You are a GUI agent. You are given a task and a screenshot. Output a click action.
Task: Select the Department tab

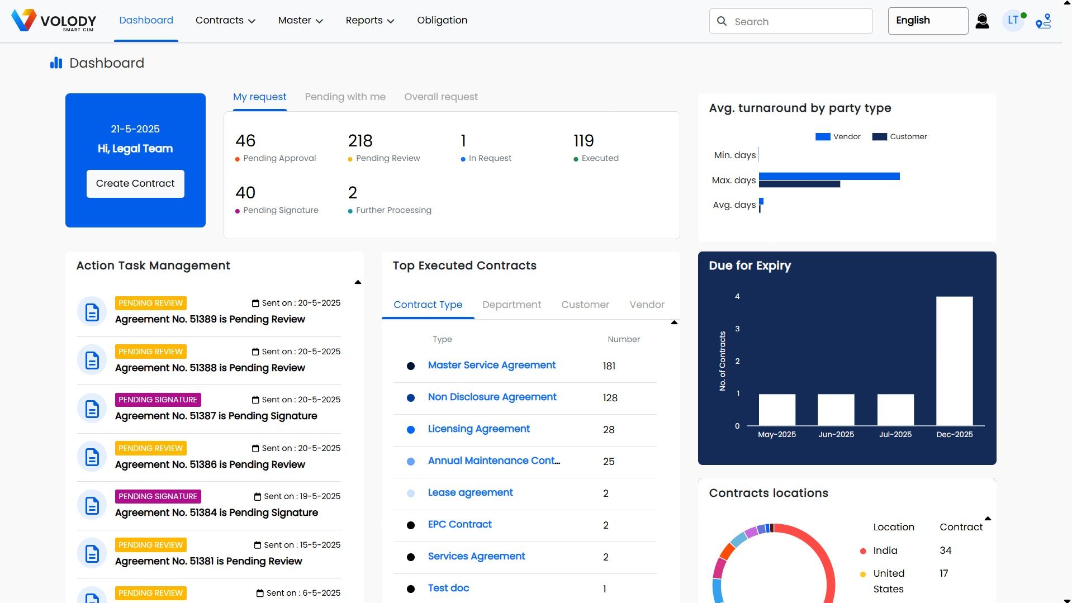[511, 305]
